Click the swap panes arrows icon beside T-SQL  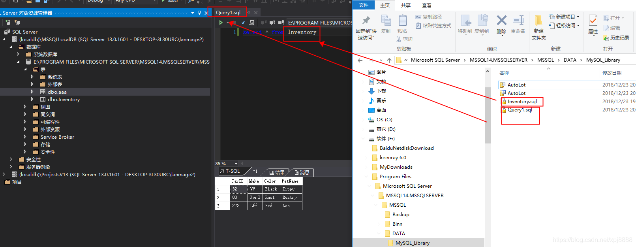pos(255,172)
